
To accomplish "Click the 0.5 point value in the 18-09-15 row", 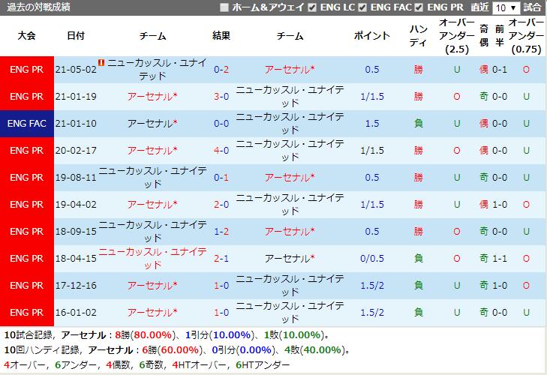I will [372, 232].
